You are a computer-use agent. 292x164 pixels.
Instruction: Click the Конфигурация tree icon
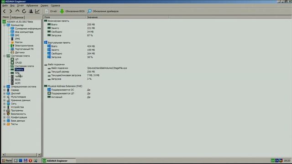(x=8, y=118)
